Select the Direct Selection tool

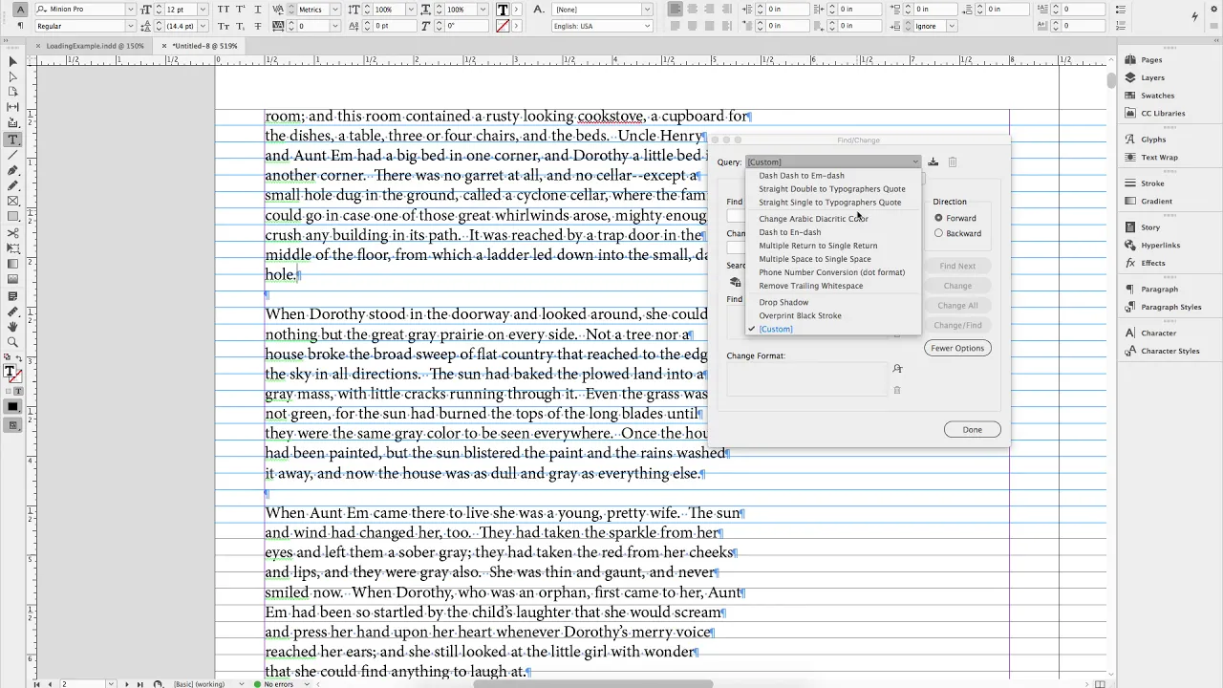pyautogui.click(x=12, y=76)
